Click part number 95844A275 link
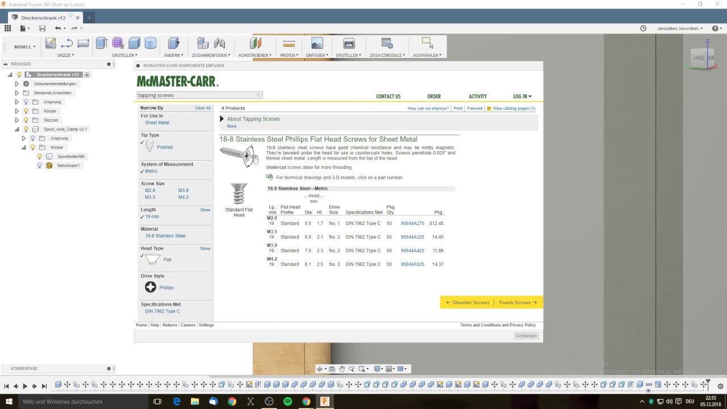 coord(412,223)
